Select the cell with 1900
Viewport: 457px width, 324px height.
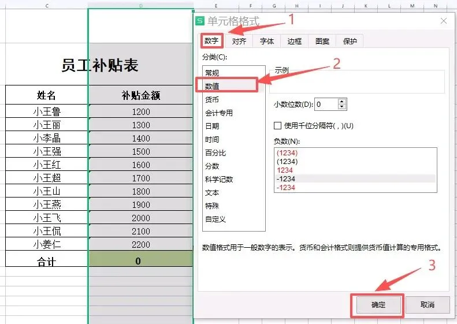(x=141, y=204)
